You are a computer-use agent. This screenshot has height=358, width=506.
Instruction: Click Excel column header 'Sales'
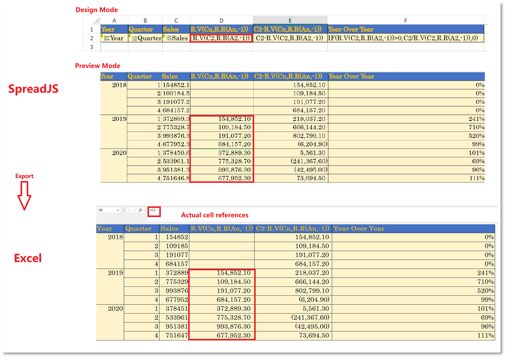coord(174,228)
